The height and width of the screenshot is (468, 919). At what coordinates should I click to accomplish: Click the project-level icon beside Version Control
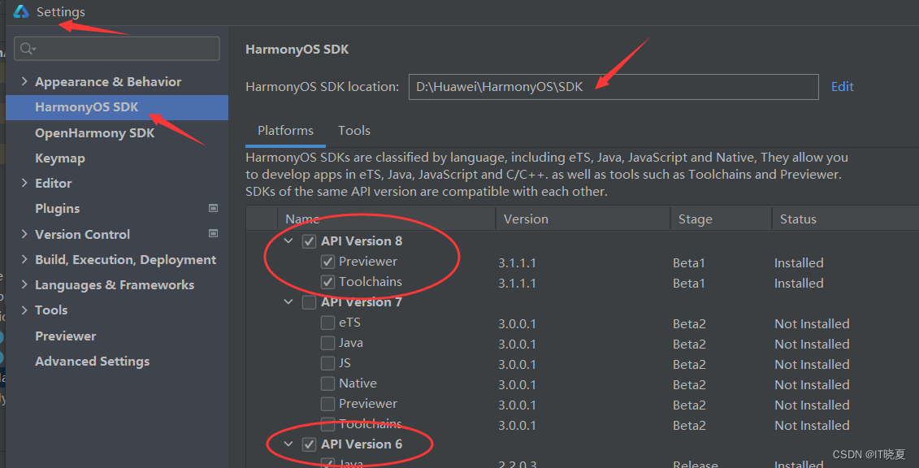[214, 234]
